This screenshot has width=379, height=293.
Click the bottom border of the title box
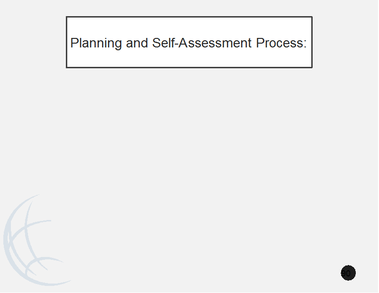click(189, 67)
